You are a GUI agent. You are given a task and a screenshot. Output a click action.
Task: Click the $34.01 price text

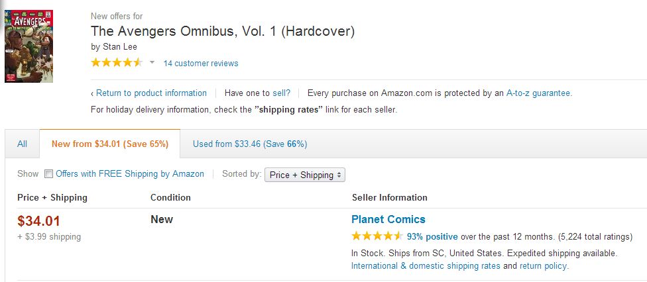pyautogui.click(x=39, y=220)
